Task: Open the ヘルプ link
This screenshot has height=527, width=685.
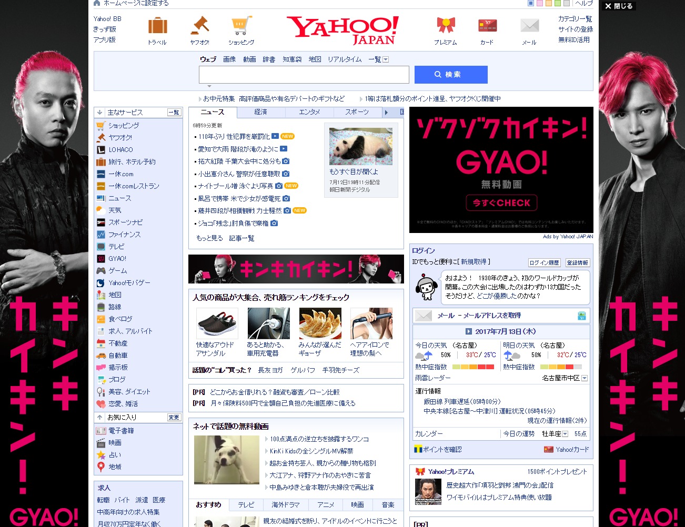Action: [583, 3]
